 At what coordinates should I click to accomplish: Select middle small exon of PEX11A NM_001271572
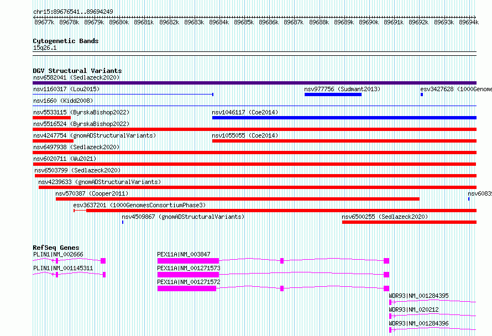click(x=282, y=288)
